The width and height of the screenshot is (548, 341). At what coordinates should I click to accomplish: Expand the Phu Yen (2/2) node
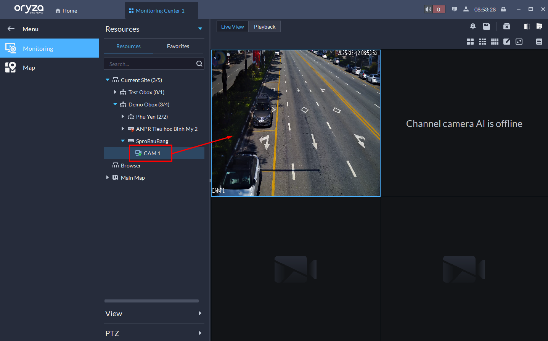click(123, 116)
